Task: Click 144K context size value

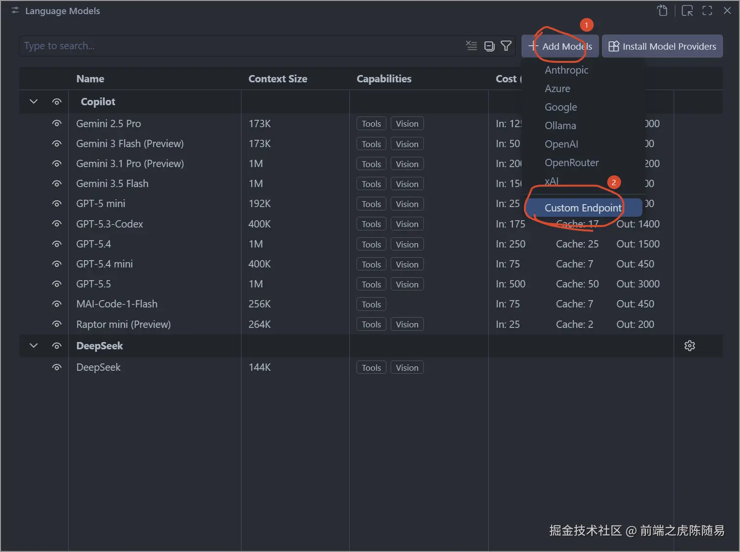Action: (x=260, y=367)
